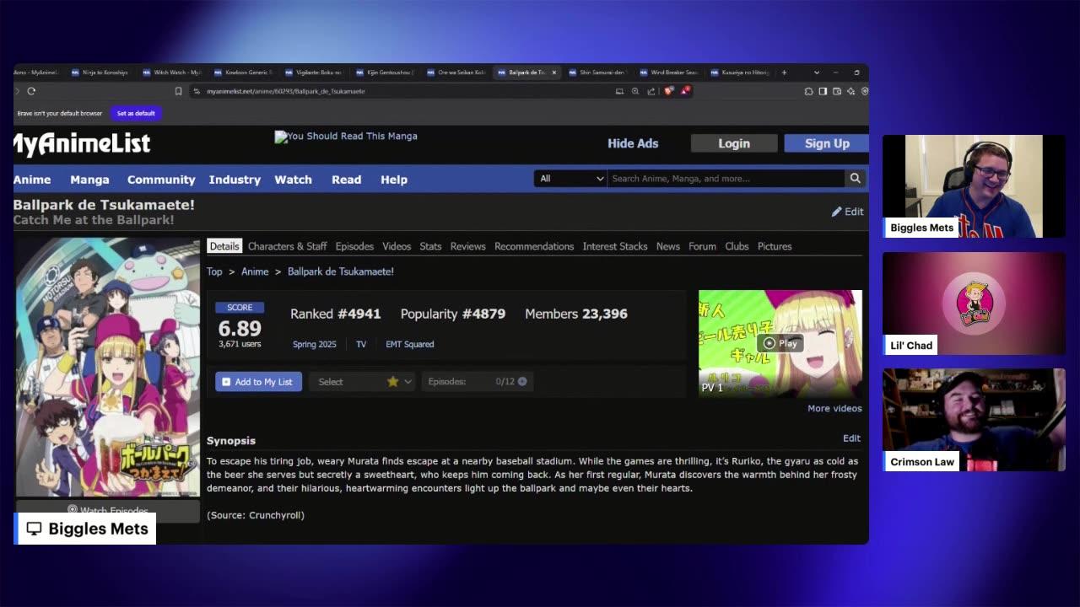Switch to the Witch Watch browser tab
This screenshot has width=1080, height=607.
[172, 73]
